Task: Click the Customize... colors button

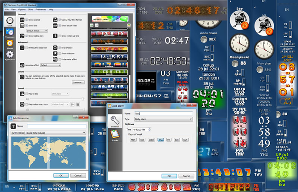Action: (x=78, y=83)
